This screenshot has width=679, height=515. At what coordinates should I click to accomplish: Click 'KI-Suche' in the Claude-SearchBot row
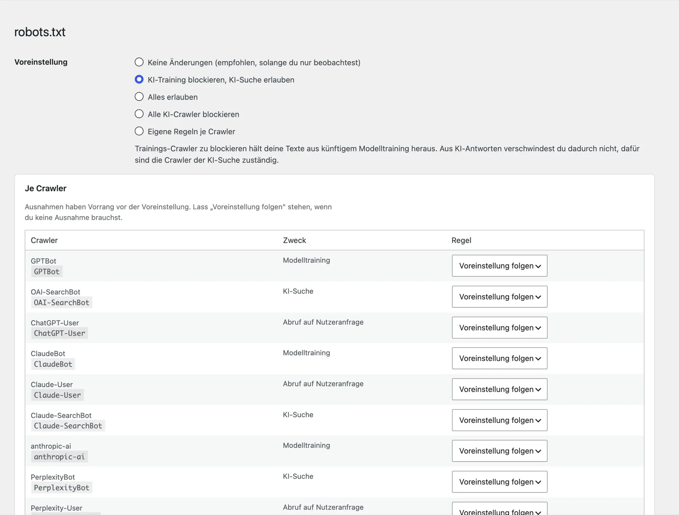[298, 415]
